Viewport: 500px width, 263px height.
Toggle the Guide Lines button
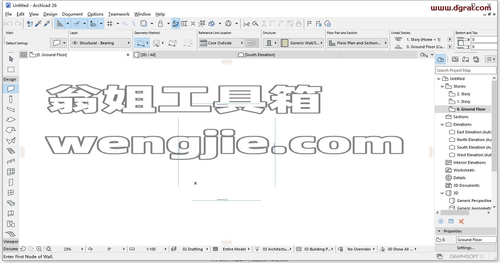(60, 24)
